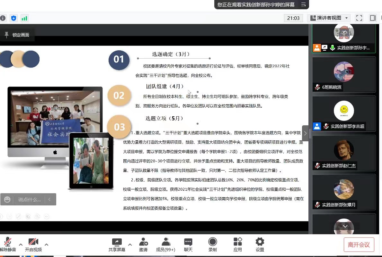
Task: Click the blue security shield icon
Action: pyautogui.click(x=13, y=18)
